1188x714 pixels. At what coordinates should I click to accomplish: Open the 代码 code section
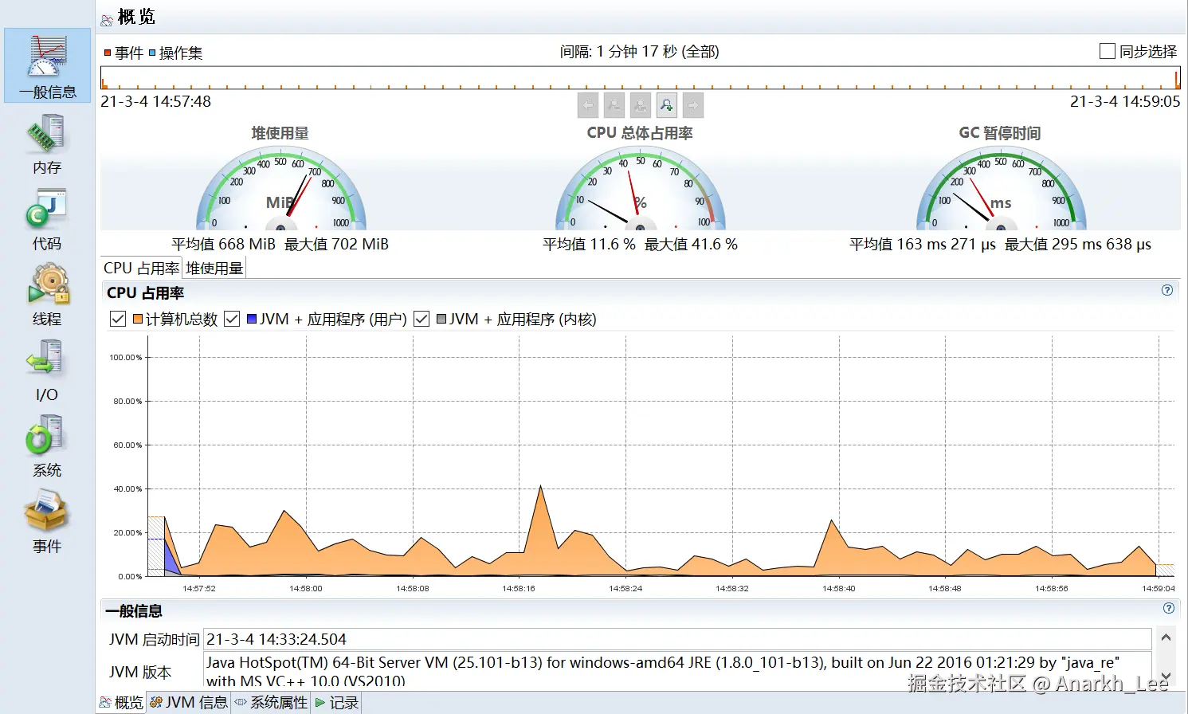tap(47, 220)
